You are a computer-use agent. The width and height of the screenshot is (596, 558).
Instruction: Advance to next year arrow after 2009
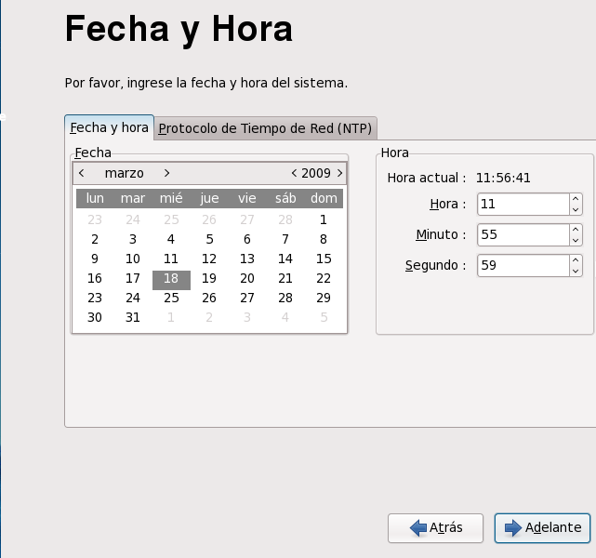coord(339,173)
